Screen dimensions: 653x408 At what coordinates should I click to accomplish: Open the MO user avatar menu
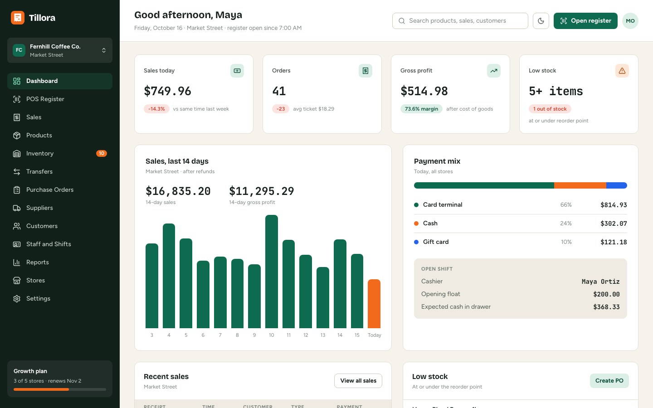point(630,21)
